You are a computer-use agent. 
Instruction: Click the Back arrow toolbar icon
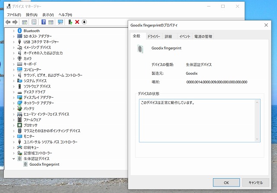point(8,22)
